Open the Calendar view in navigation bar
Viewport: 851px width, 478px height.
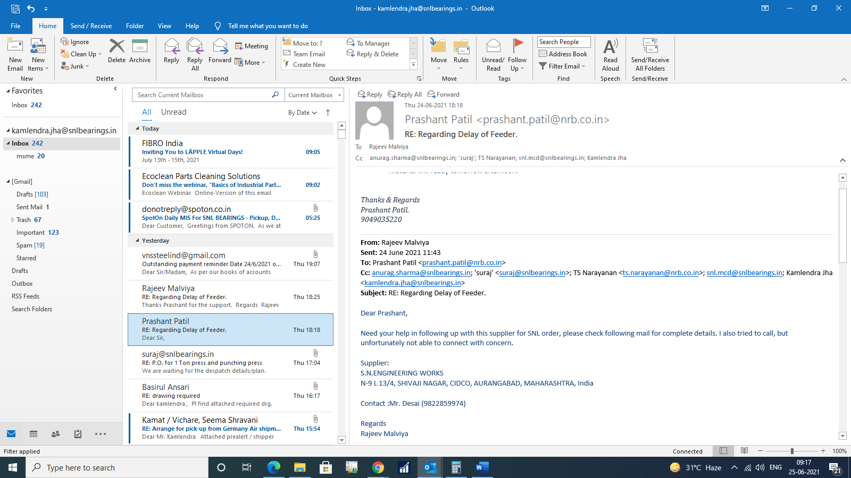point(34,434)
